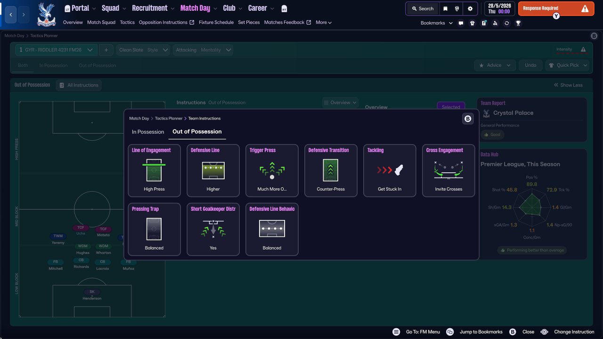603x339 pixels.
Task: Click the Intensity warning triangle icon
Action: point(583,49)
